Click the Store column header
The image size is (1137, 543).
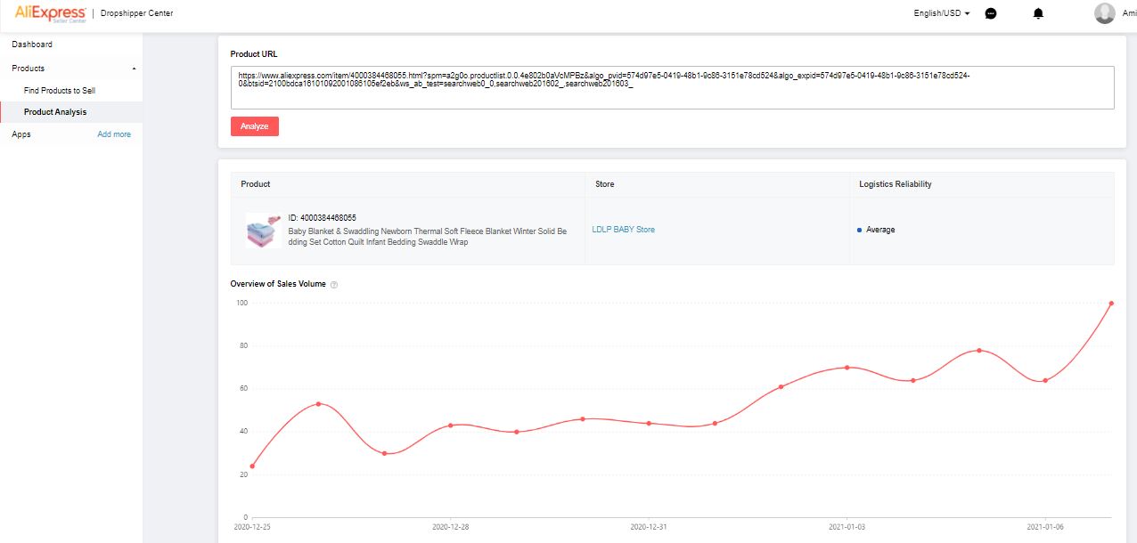[605, 184]
